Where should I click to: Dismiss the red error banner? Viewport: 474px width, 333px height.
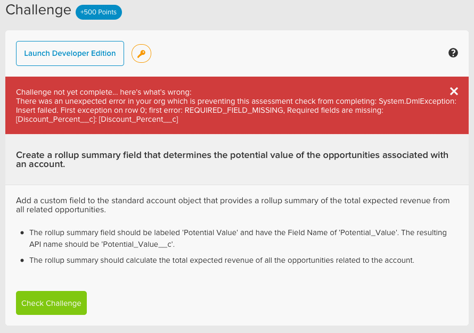(x=454, y=91)
